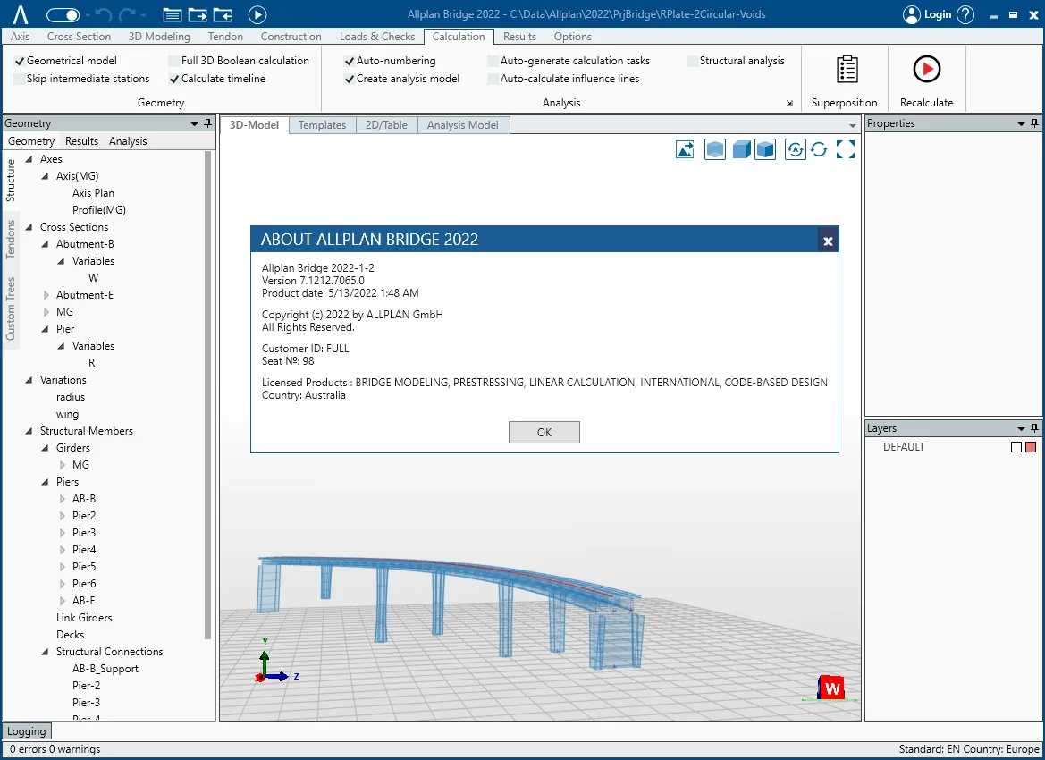
Task: Toggle Auto-numbering checkbox
Action: click(350, 61)
